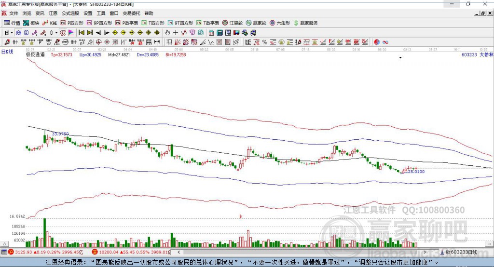The width and height of the screenshot is (494, 267).
Task: Open the 江恩 menu
Action: pos(53,13)
